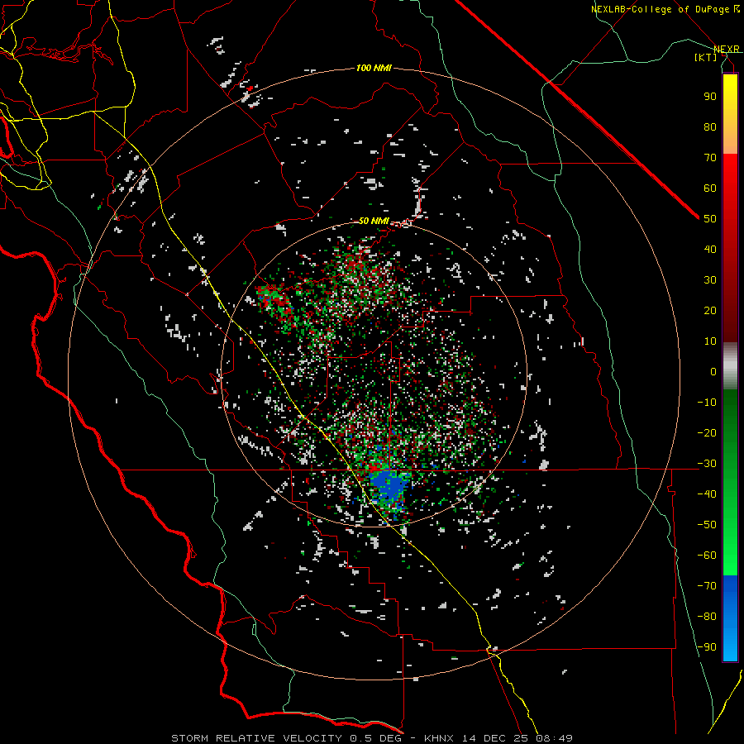744x744 pixels.
Task: Click the 10 value on the velocity scale
Action: tap(710, 341)
